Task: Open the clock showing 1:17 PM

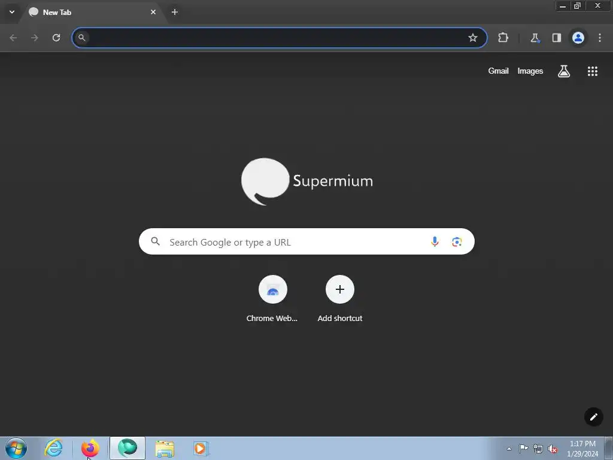Action: 582,449
